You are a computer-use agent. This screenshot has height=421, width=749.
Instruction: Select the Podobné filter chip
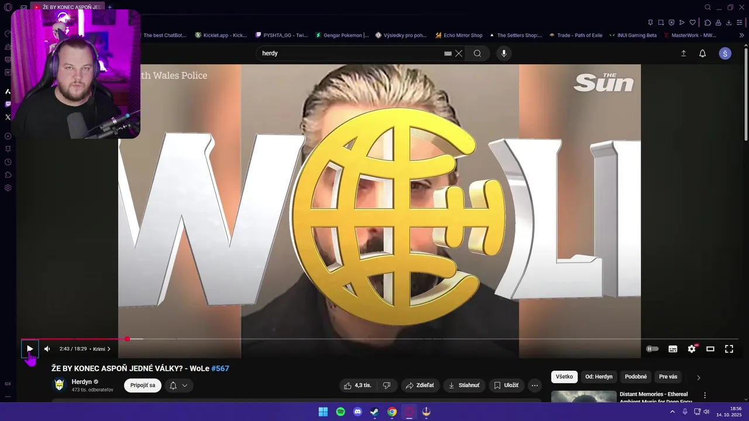[635, 377]
